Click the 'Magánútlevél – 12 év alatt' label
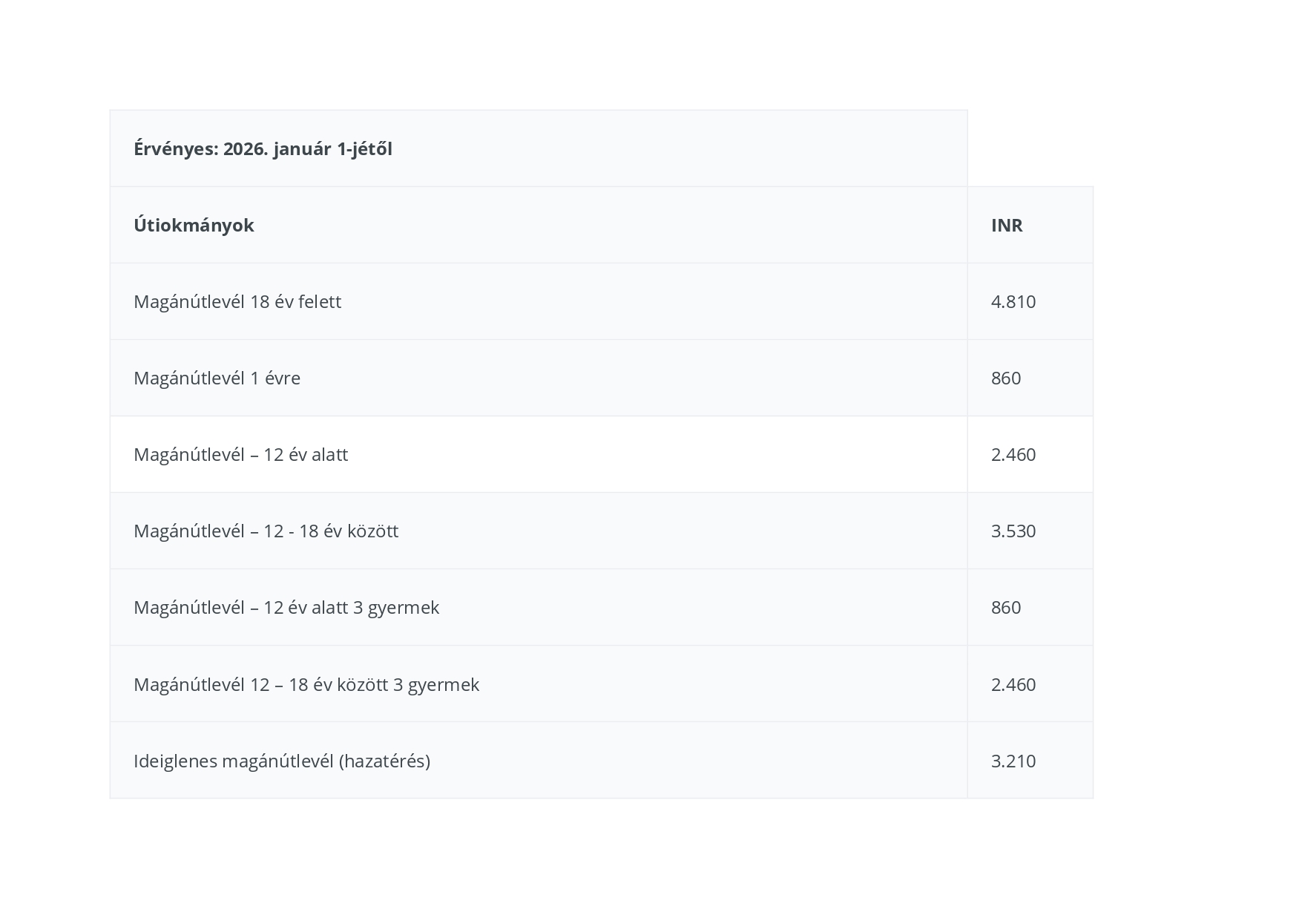The image size is (1302, 921). click(240, 455)
